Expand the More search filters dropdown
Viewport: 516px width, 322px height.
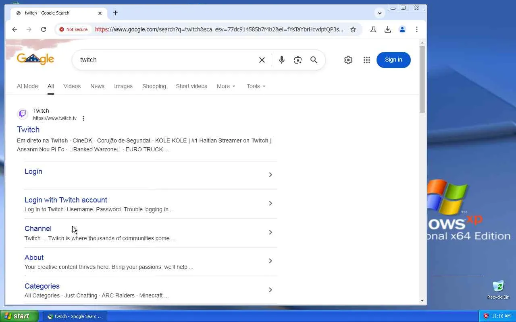pos(226,86)
